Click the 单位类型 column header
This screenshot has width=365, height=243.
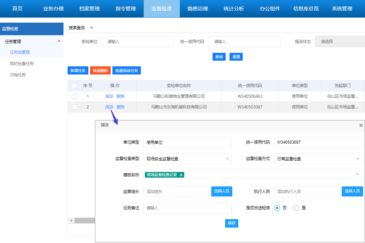(x=300, y=86)
